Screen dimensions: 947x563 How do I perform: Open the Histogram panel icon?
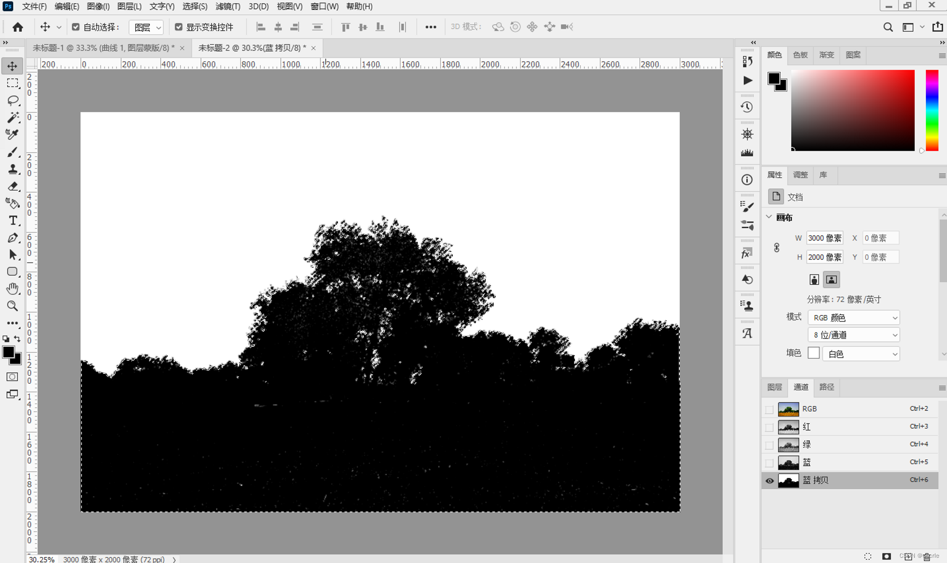[x=747, y=153]
